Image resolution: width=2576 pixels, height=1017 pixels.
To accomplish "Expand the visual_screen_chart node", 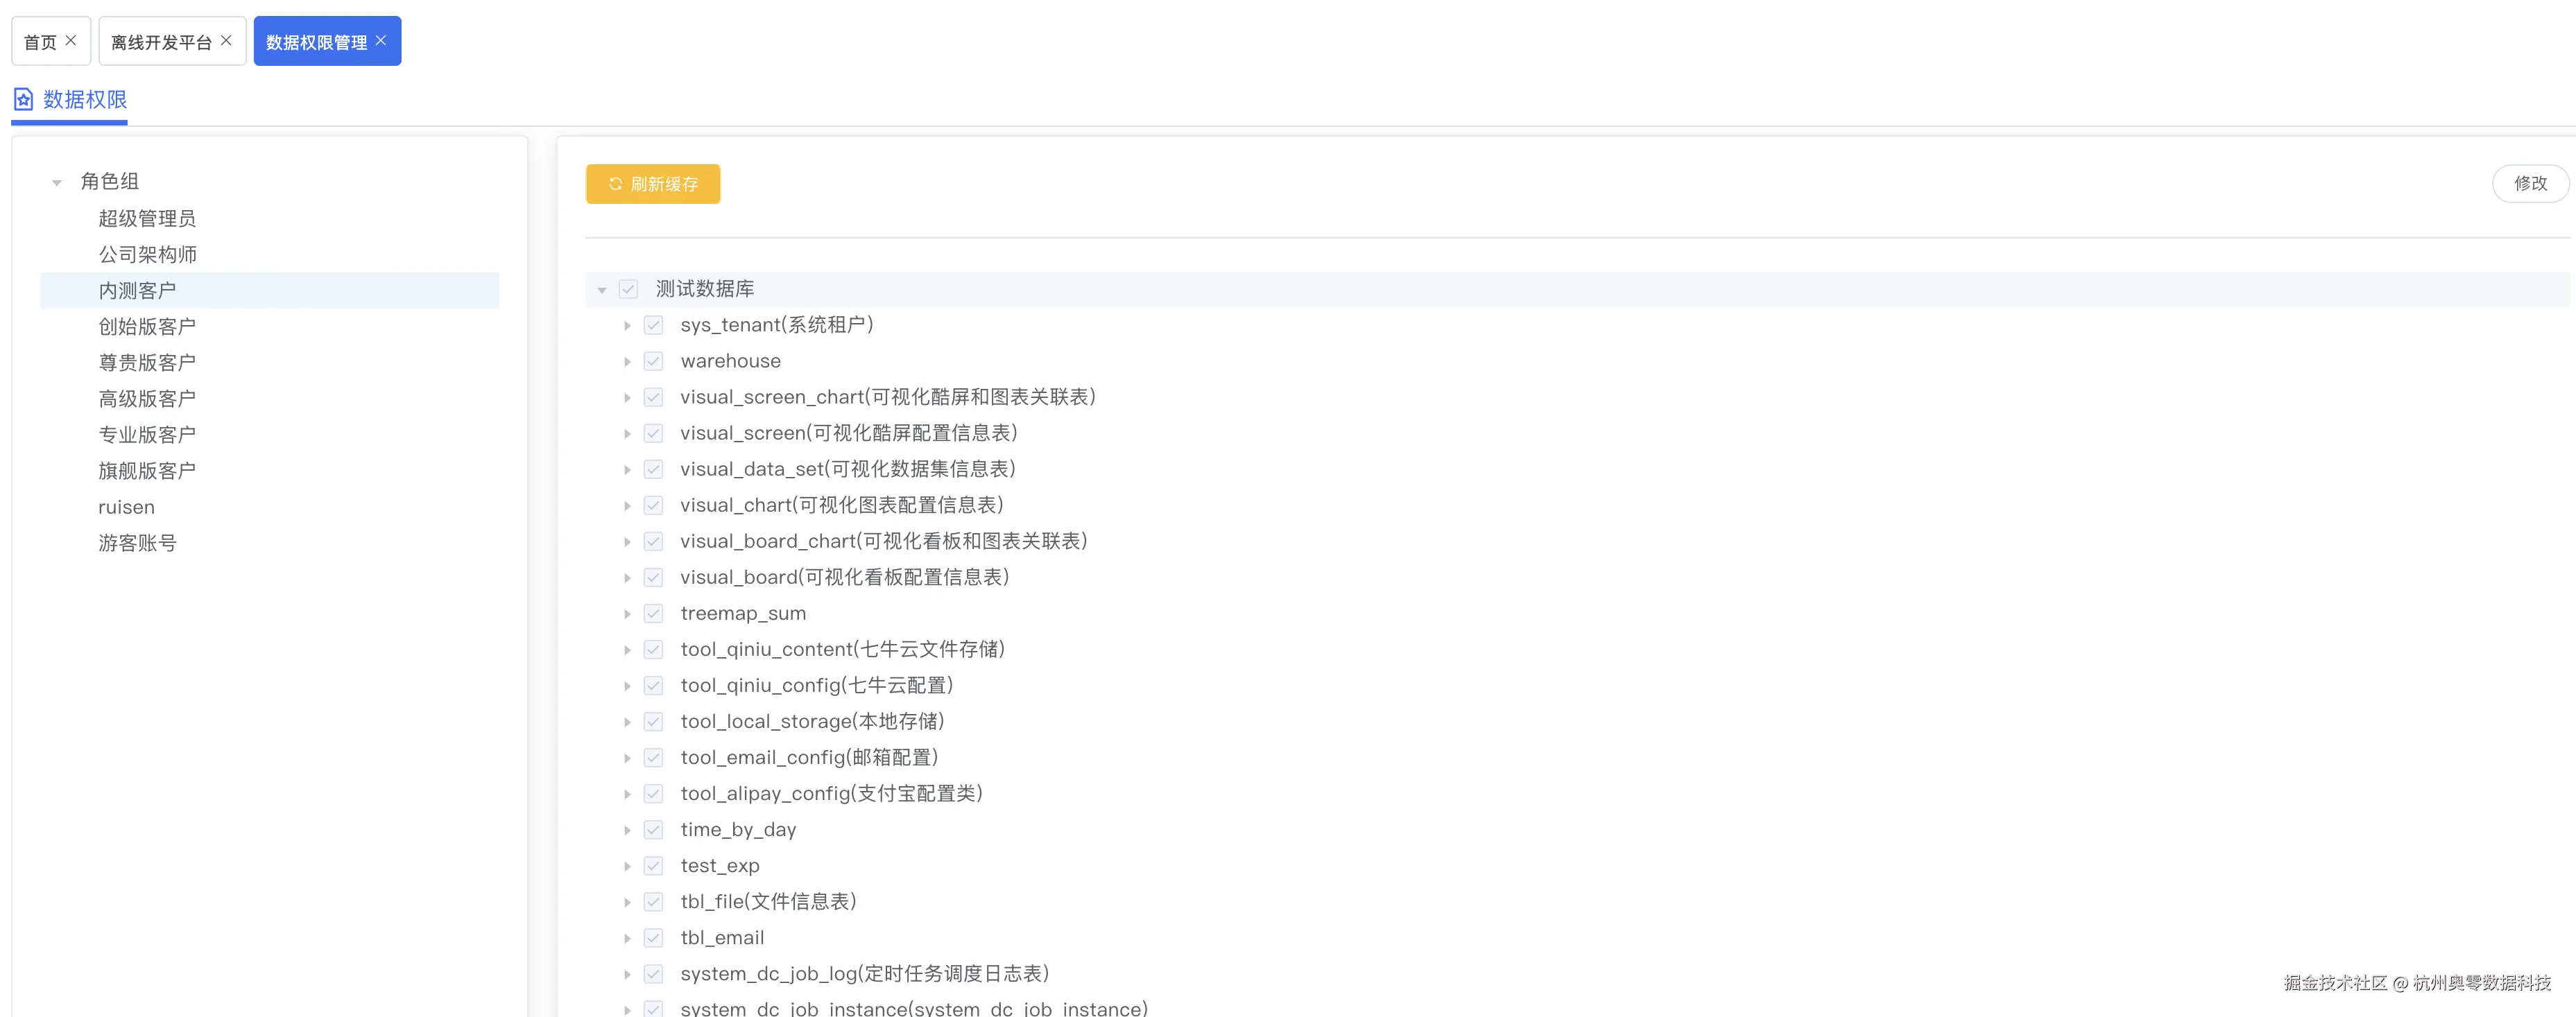I will pyautogui.click(x=627, y=396).
